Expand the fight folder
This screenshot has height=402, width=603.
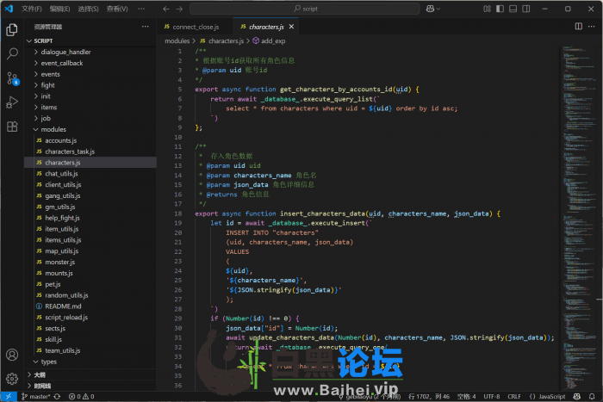coord(90,85)
